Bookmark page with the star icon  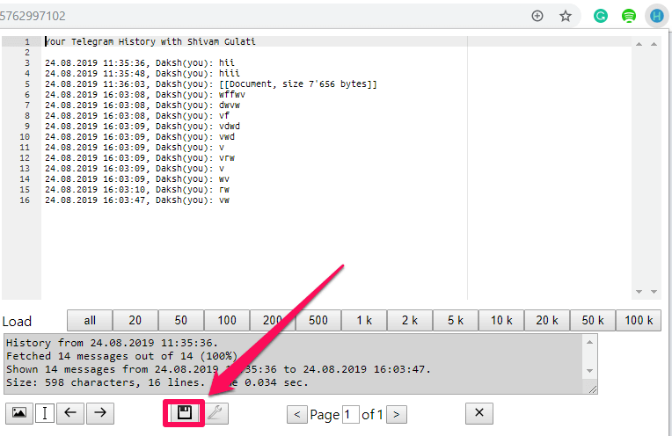pos(566,17)
